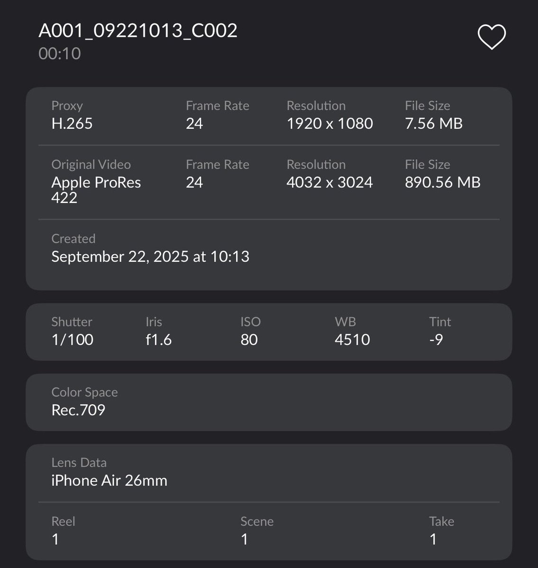Tap the original file size 890.56 MB

[x=443, y=182]
